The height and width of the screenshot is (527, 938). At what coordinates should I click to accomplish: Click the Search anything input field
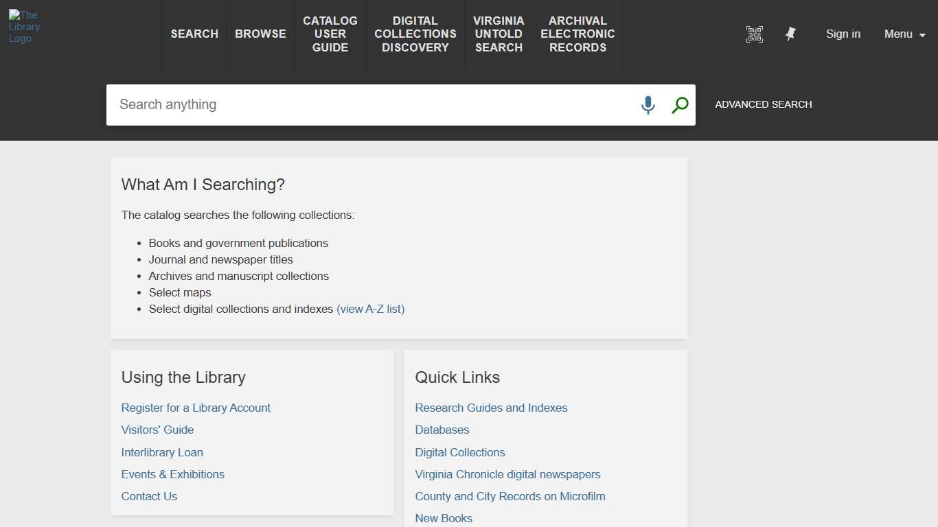coord(343,104)
